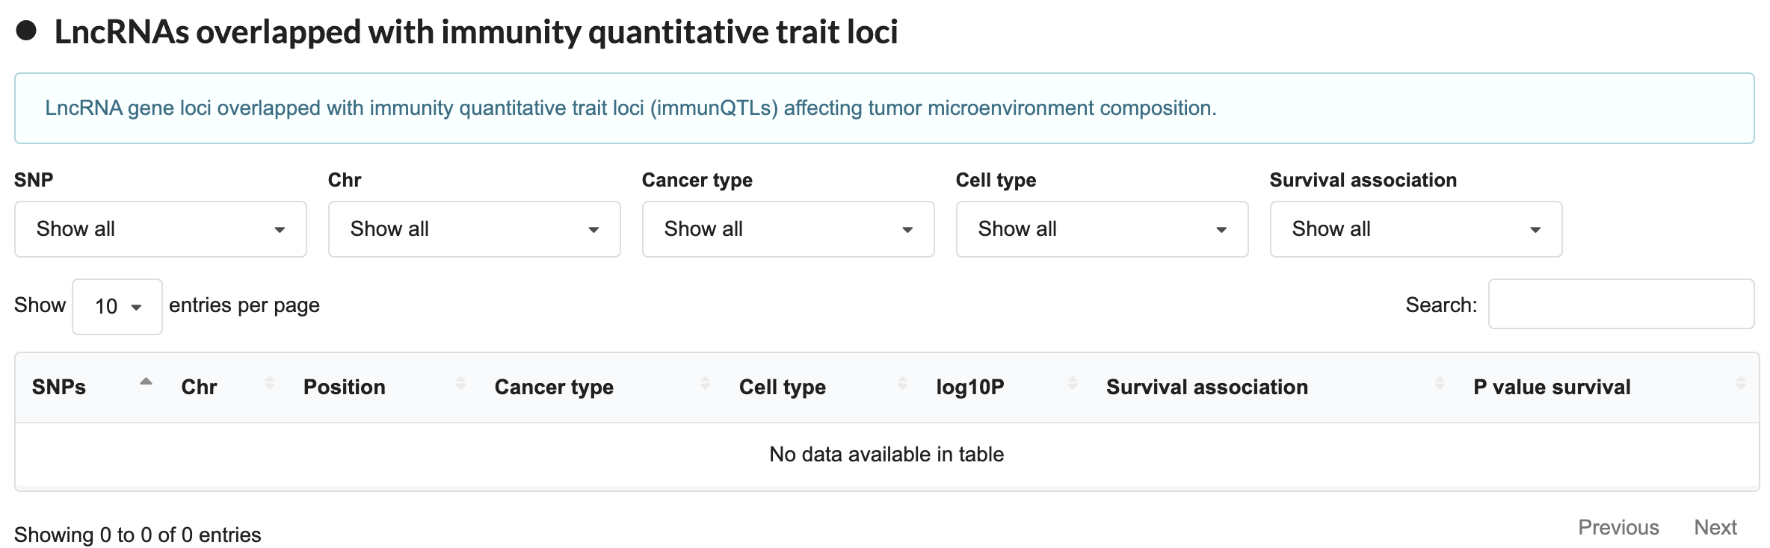Expand the Cell type filter dropdown
This screenshot has height=548, width=1770.
(x=1103, y=229)
